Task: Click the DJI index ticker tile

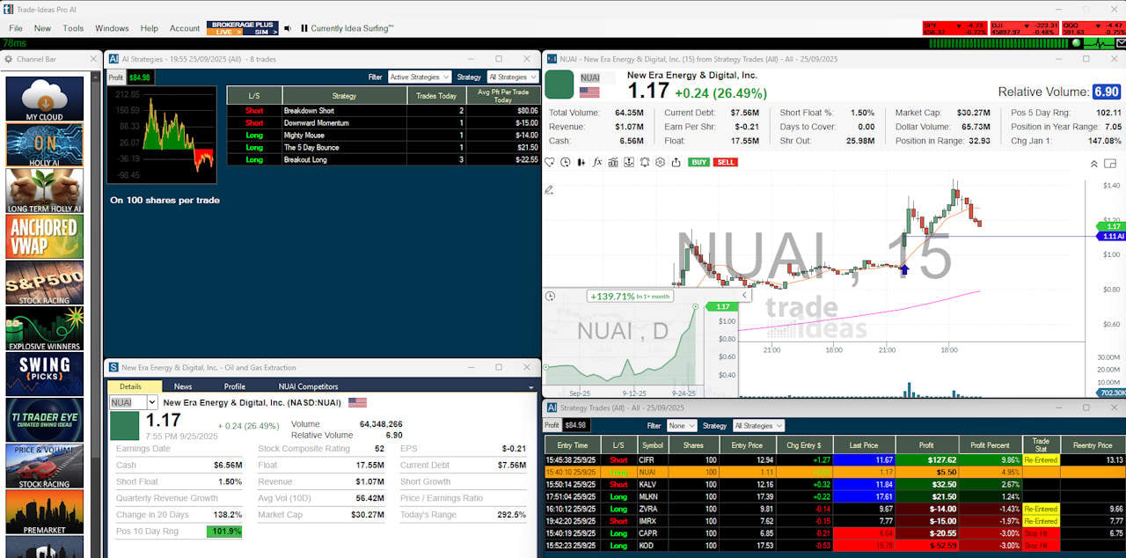Action: coord(1024,28)
